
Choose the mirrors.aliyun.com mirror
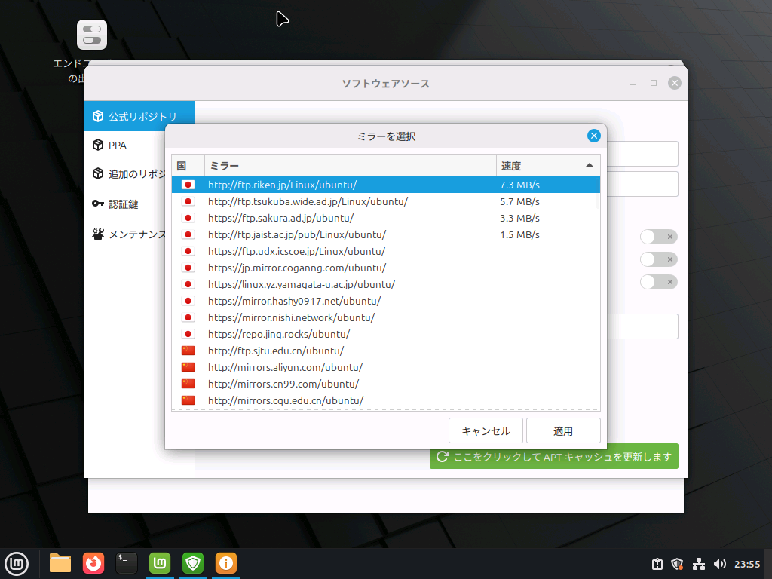click(285, 367)
